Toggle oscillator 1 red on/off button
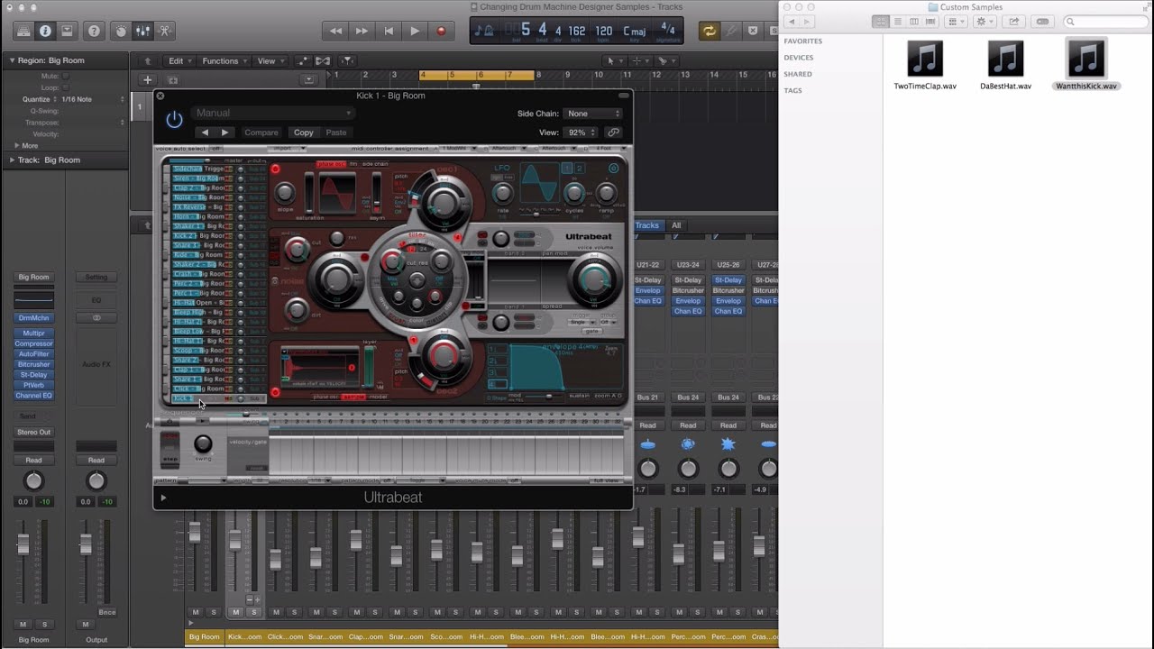Screen dimensions: 1154x649 tap(275, 169)
